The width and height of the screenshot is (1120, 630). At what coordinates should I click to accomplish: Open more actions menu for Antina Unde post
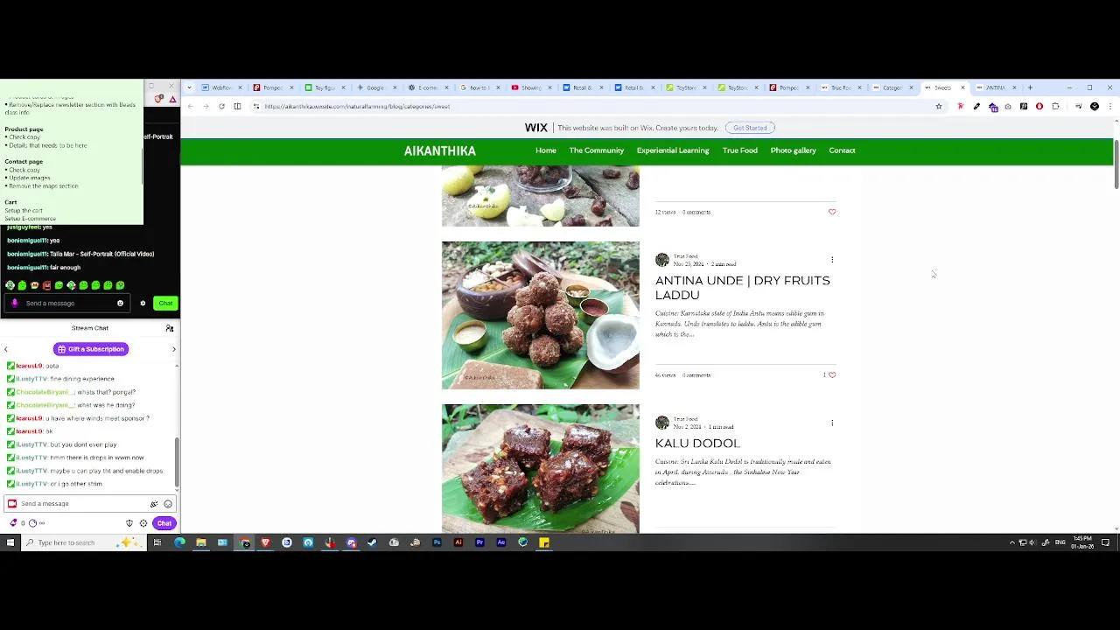click(x=832, y=260)
